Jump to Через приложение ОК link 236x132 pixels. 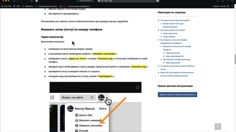(174, 56)
